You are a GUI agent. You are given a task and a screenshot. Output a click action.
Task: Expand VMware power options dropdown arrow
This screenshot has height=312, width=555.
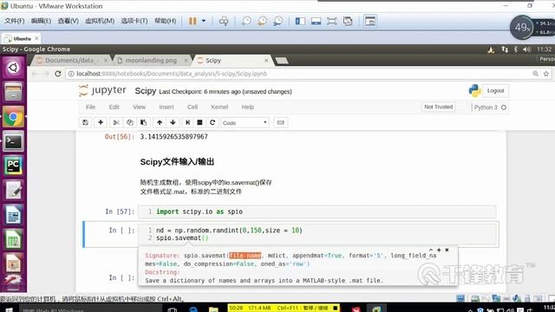(204, 21)
